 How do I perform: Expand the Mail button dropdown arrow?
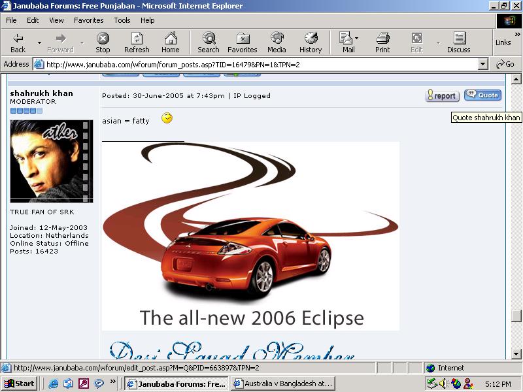coord(356,38)
